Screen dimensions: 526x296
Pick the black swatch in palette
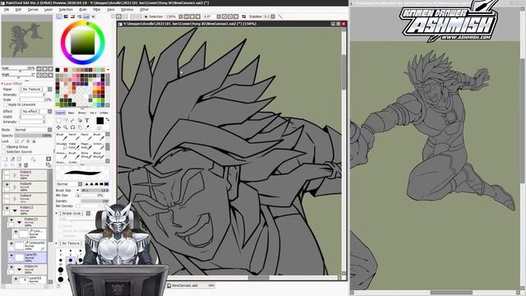tap(58, 70)
